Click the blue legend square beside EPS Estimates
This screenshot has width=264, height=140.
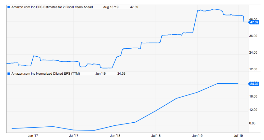click(x=9, y=7)
